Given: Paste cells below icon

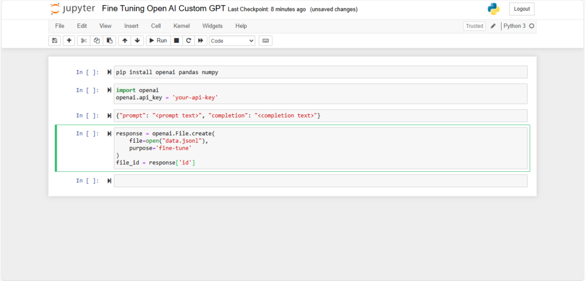Looking at the screenshot, I should click(109, 41).
